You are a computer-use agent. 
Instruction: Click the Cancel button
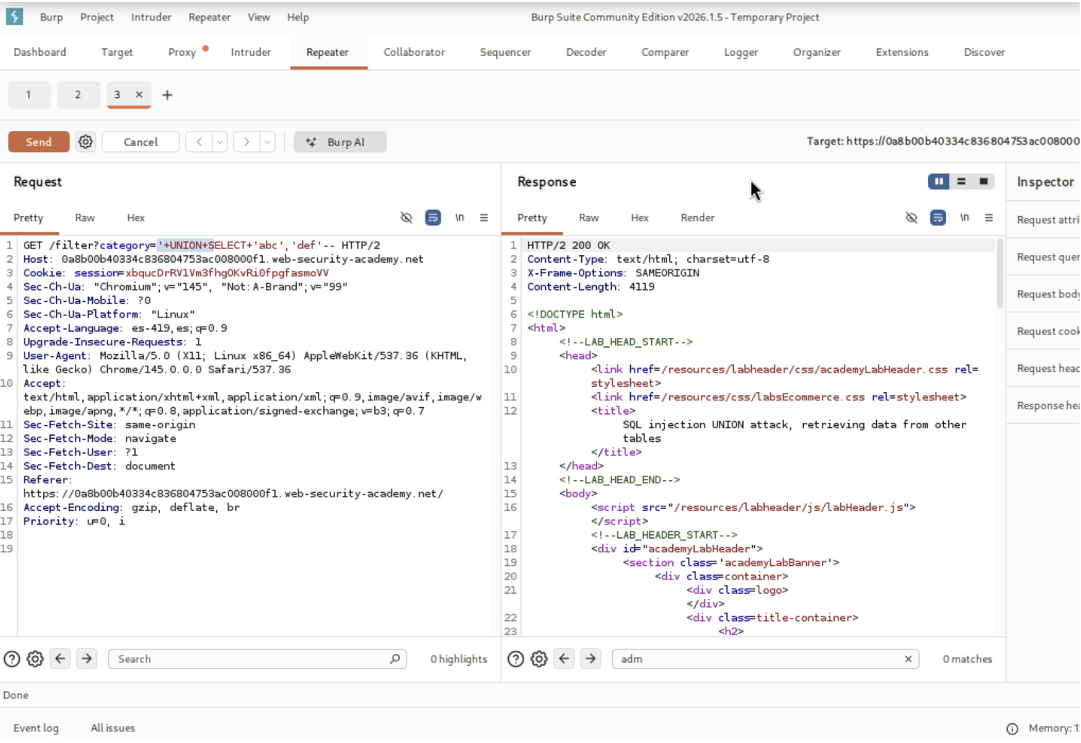[140, 142]
